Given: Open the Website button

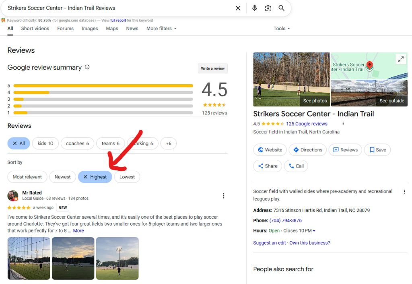Looking at the screenshot, I should click(x=270, y=150).
